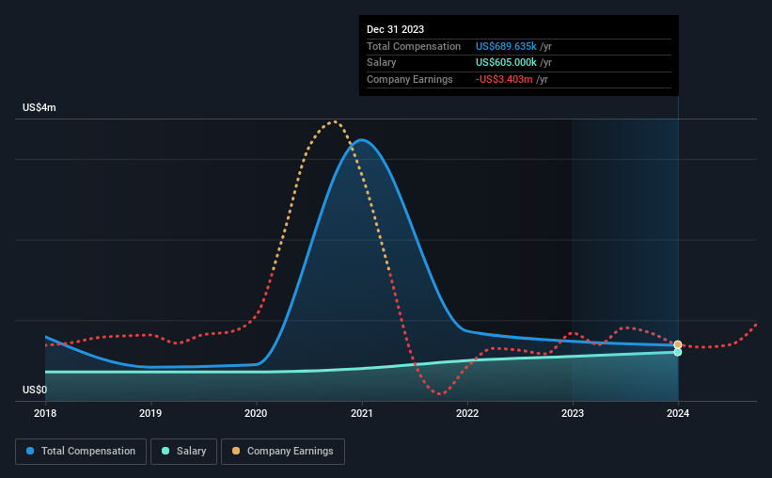Click the Salary tooltip row label
Image resolution: width=772 pixels, height=478 pixels.
[381, 63]
